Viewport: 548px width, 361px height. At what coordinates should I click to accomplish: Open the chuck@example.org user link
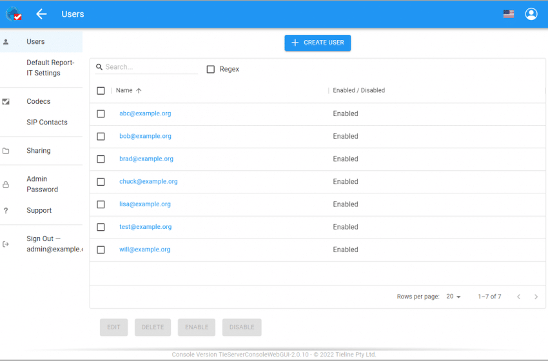click(148, 182)
